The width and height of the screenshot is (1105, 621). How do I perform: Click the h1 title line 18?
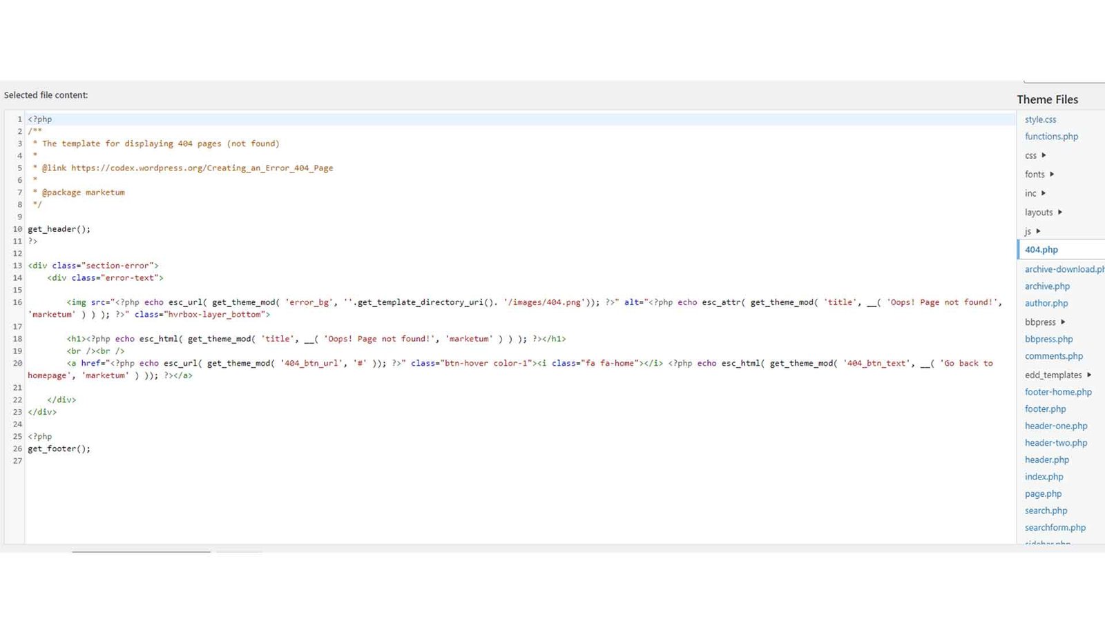[x=316, y=339]
